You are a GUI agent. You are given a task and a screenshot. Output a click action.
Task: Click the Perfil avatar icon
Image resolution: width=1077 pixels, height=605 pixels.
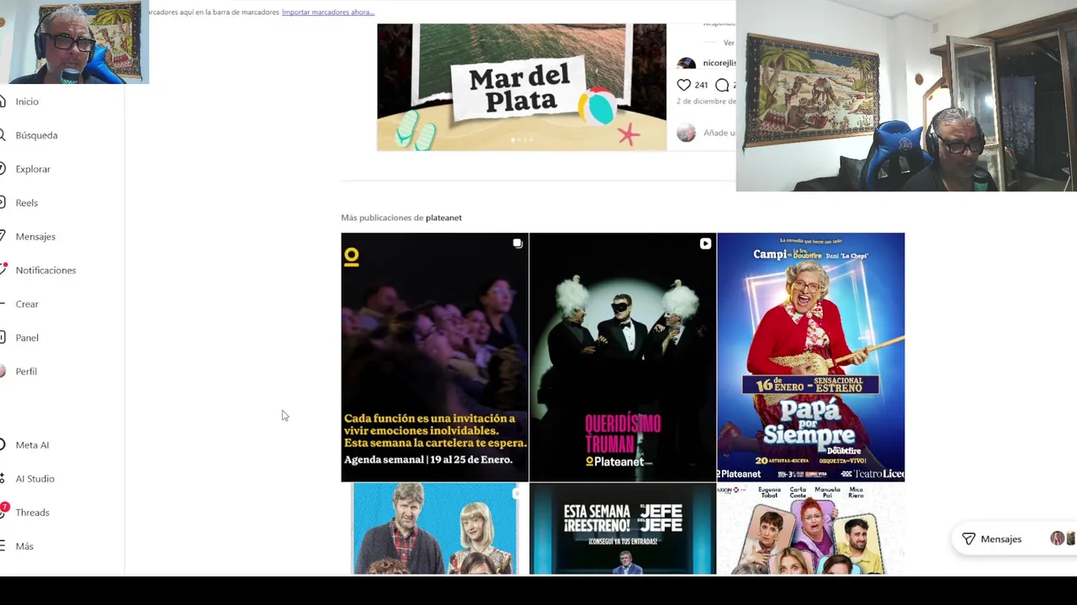(3, 371)
